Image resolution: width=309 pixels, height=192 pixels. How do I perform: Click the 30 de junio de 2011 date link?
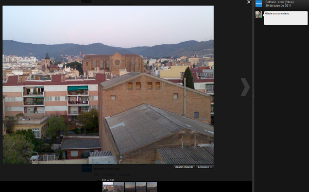point(278,6)
